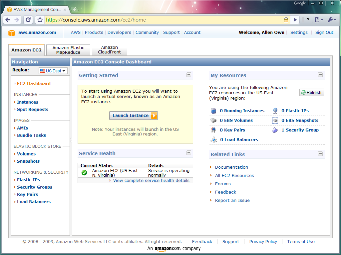Open the US East region dropdown
This screenshot has height=255, width=341.
pyautogui.click(x=53, y=71)
